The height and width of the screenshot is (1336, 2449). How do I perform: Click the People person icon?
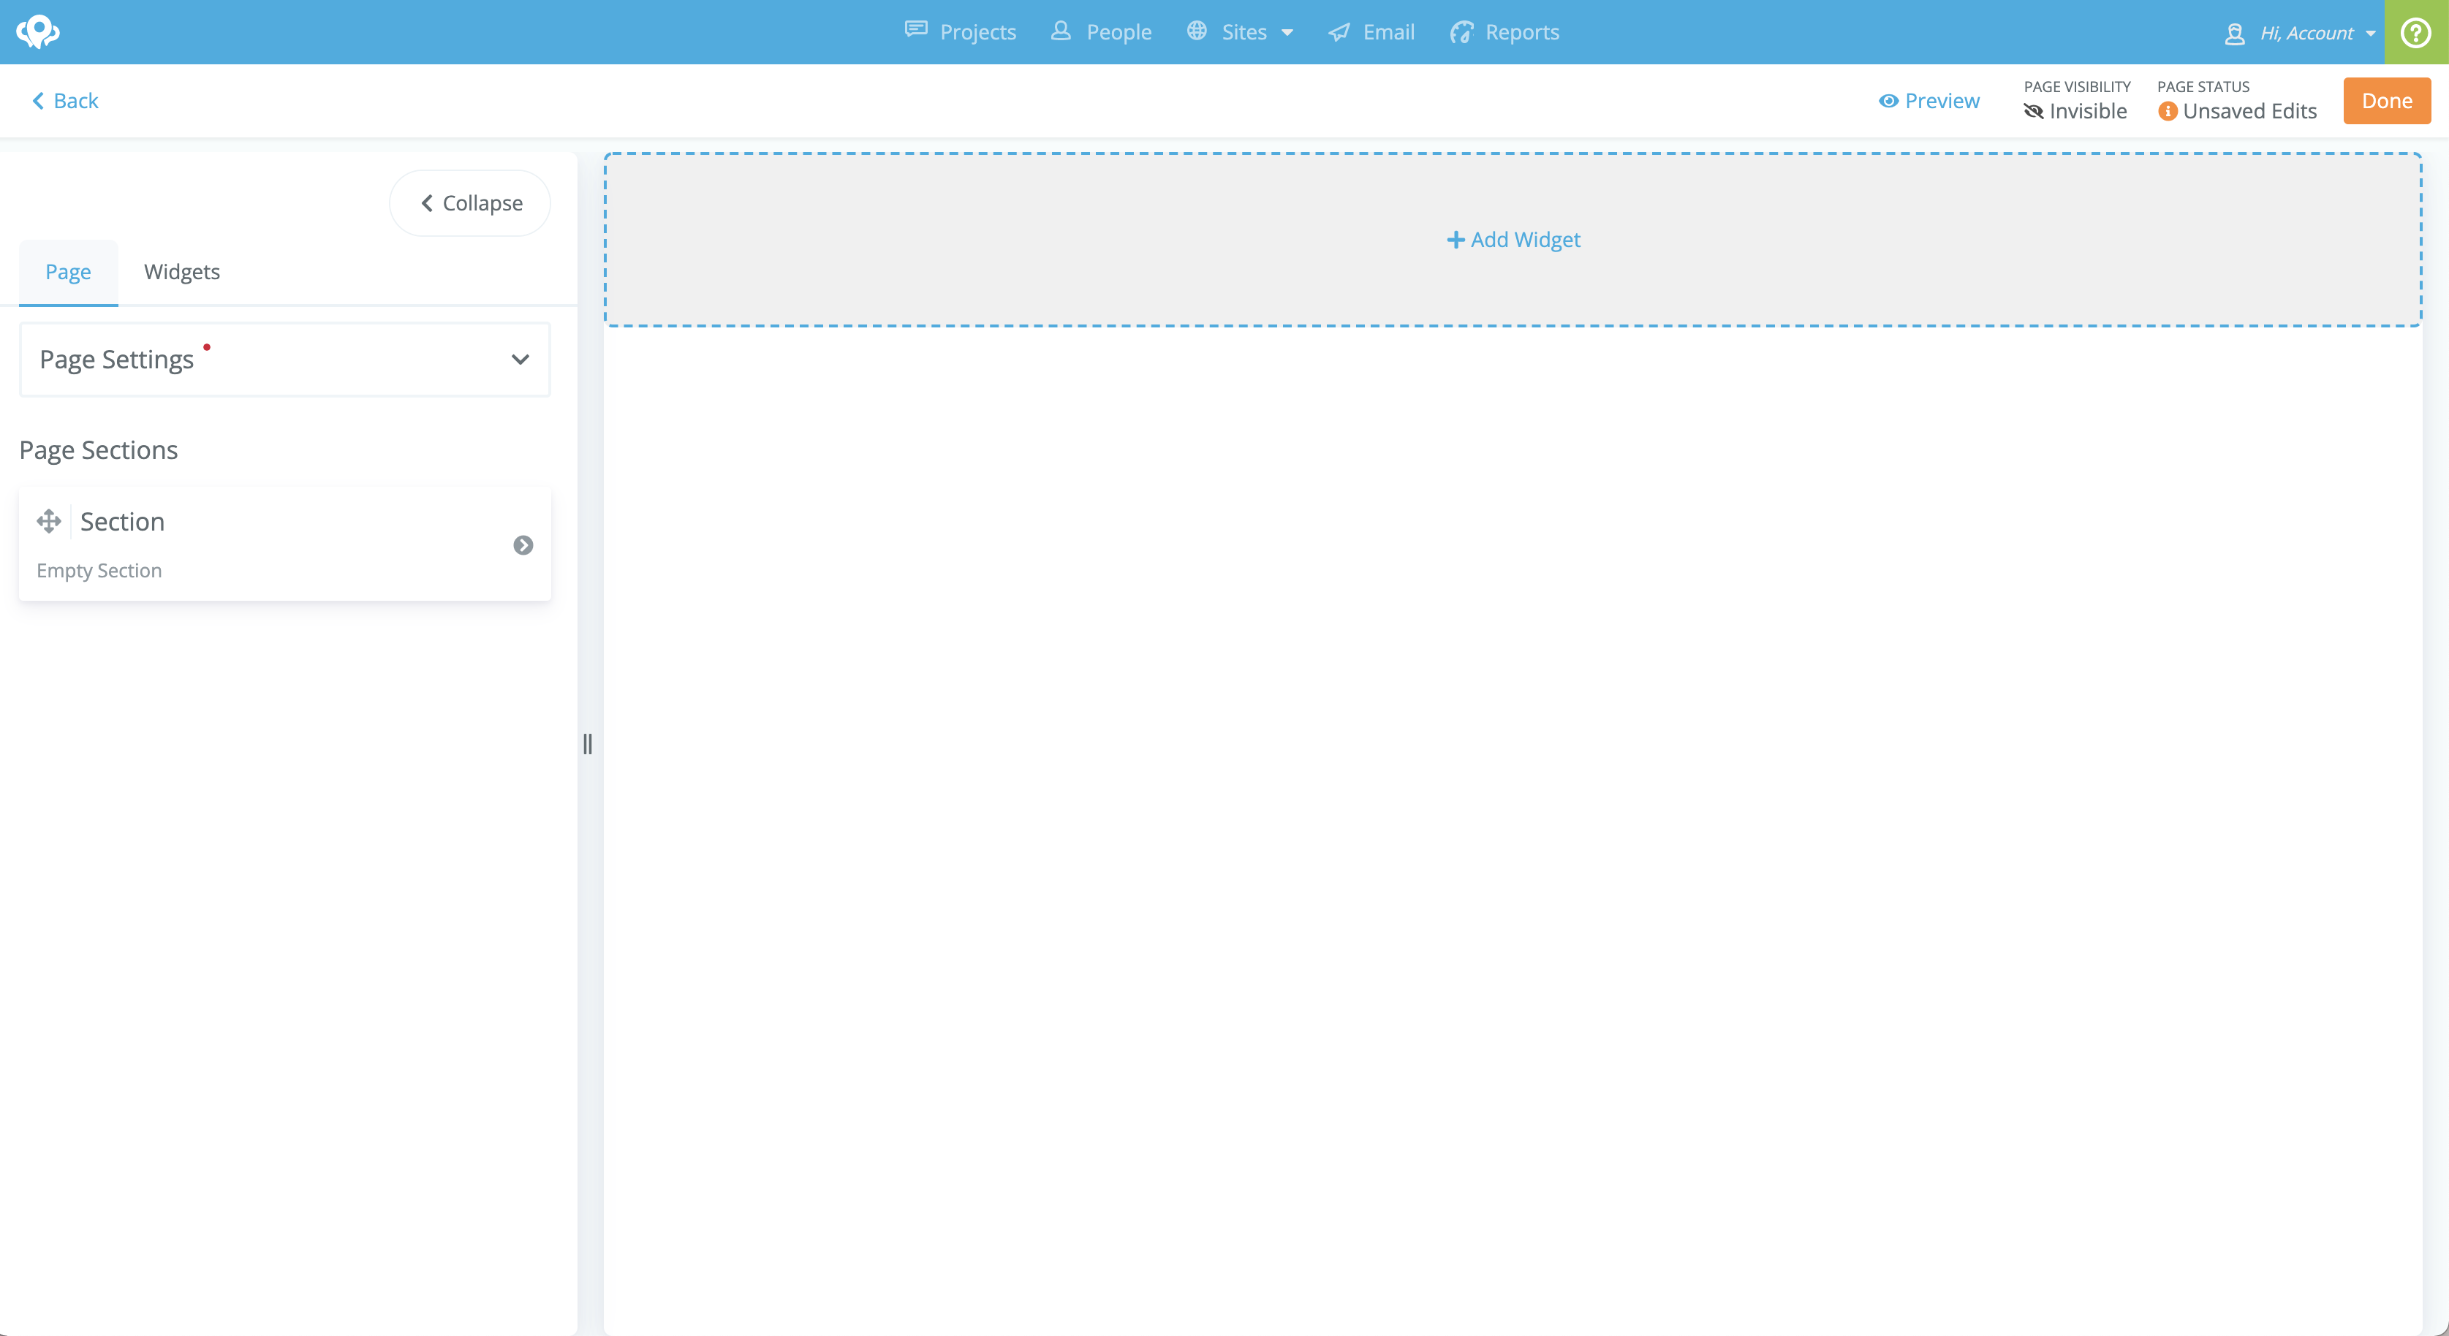pyautogui.click(x=1061, y=31)
